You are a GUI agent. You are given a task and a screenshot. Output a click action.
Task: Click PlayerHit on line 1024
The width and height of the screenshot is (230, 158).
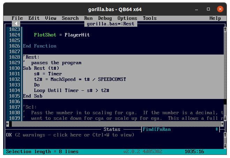77,35
